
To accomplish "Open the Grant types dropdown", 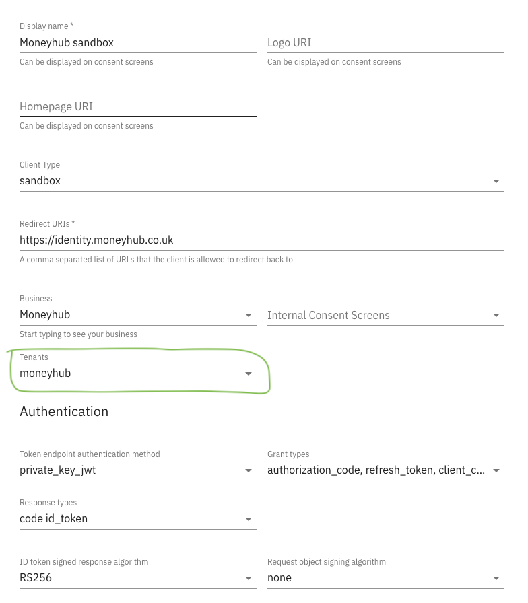I will point(377,470).
